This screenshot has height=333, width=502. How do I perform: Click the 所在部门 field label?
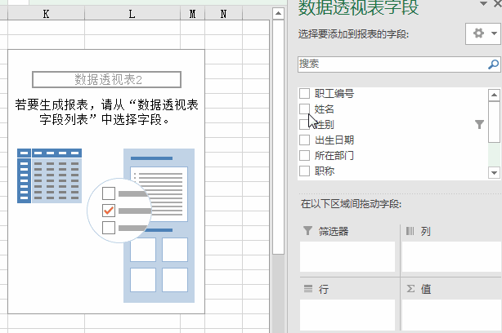(x=334, y=156)
